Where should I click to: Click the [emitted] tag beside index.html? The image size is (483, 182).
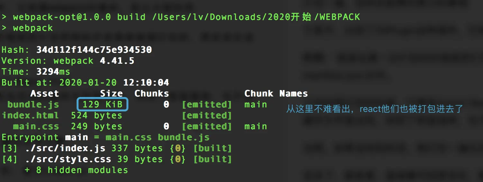click(207, 115)
